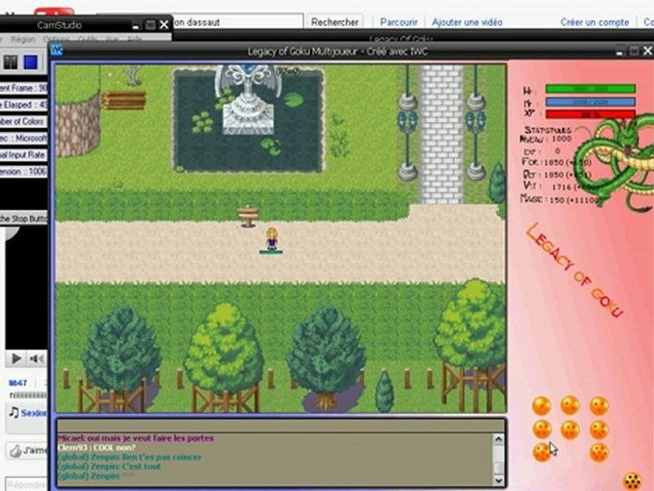The width and height of the screenshot is (654, 491).
Task: Click the green Shenron dragon image
Action: [614, 162]
